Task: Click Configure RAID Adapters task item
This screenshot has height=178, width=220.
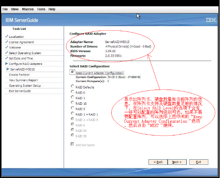Action: click(x=25, y=64)
